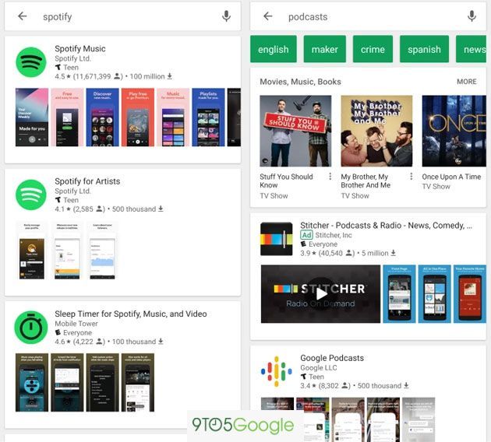Open the Spotify Music app icon

31,62
